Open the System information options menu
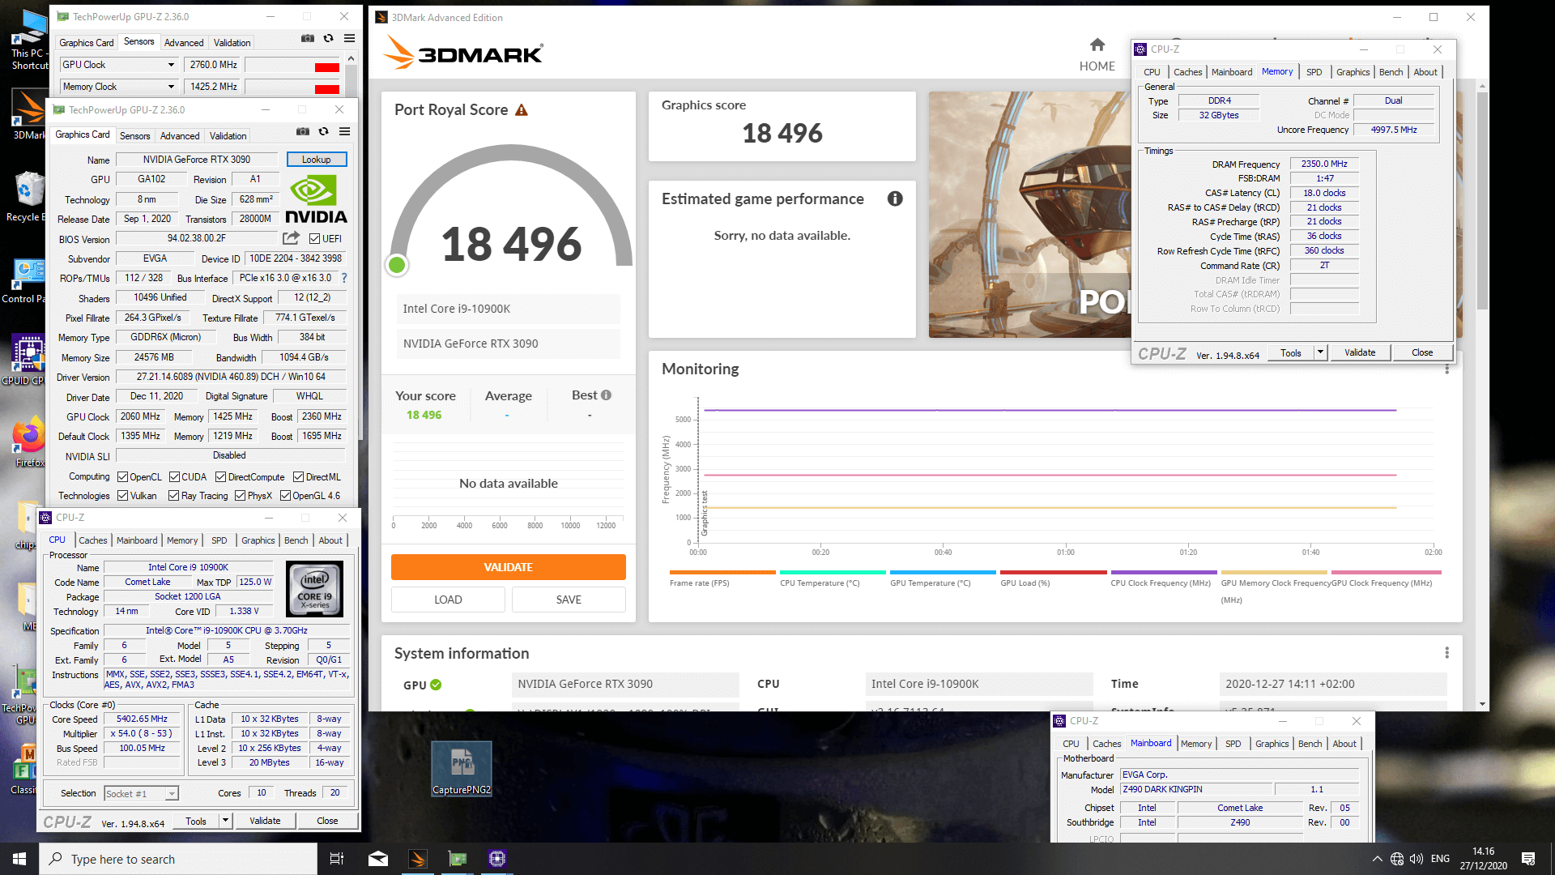 [x=1446, y=653]
